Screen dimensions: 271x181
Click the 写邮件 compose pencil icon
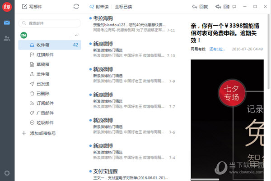tap(24, 7)
